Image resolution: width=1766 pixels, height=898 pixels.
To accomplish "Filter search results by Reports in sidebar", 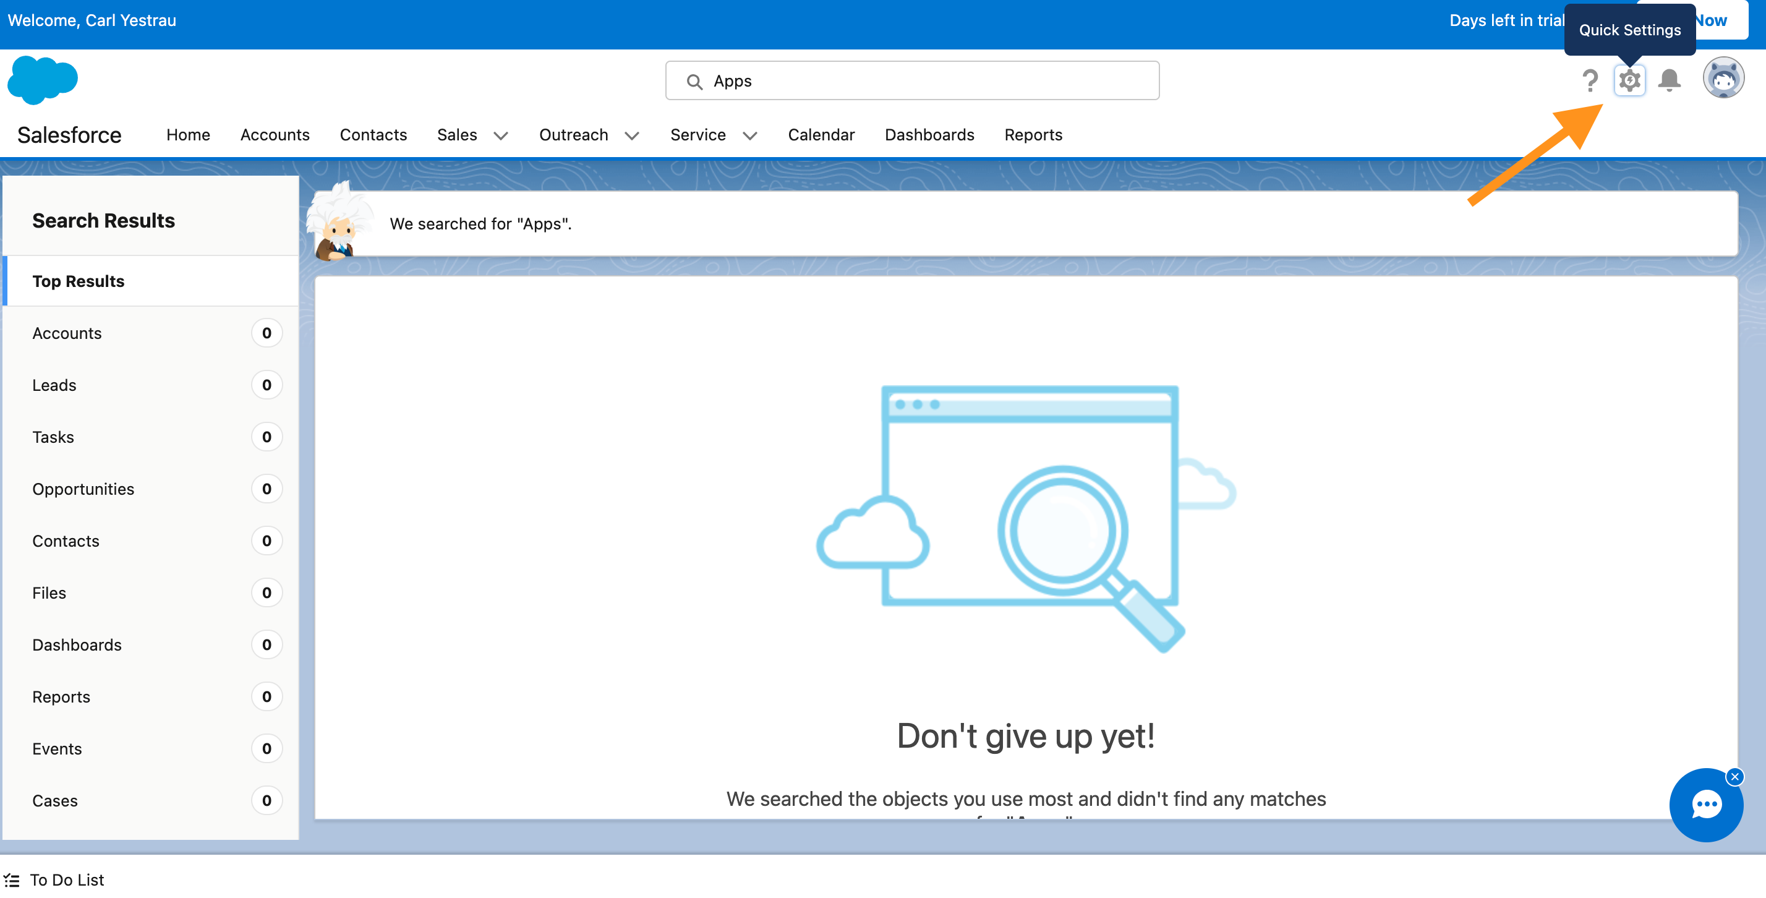I will 151,697.
